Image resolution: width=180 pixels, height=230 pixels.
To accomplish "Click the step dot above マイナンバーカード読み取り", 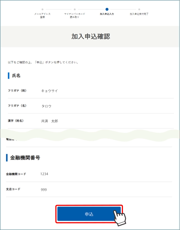I will (x=75, y=9).
